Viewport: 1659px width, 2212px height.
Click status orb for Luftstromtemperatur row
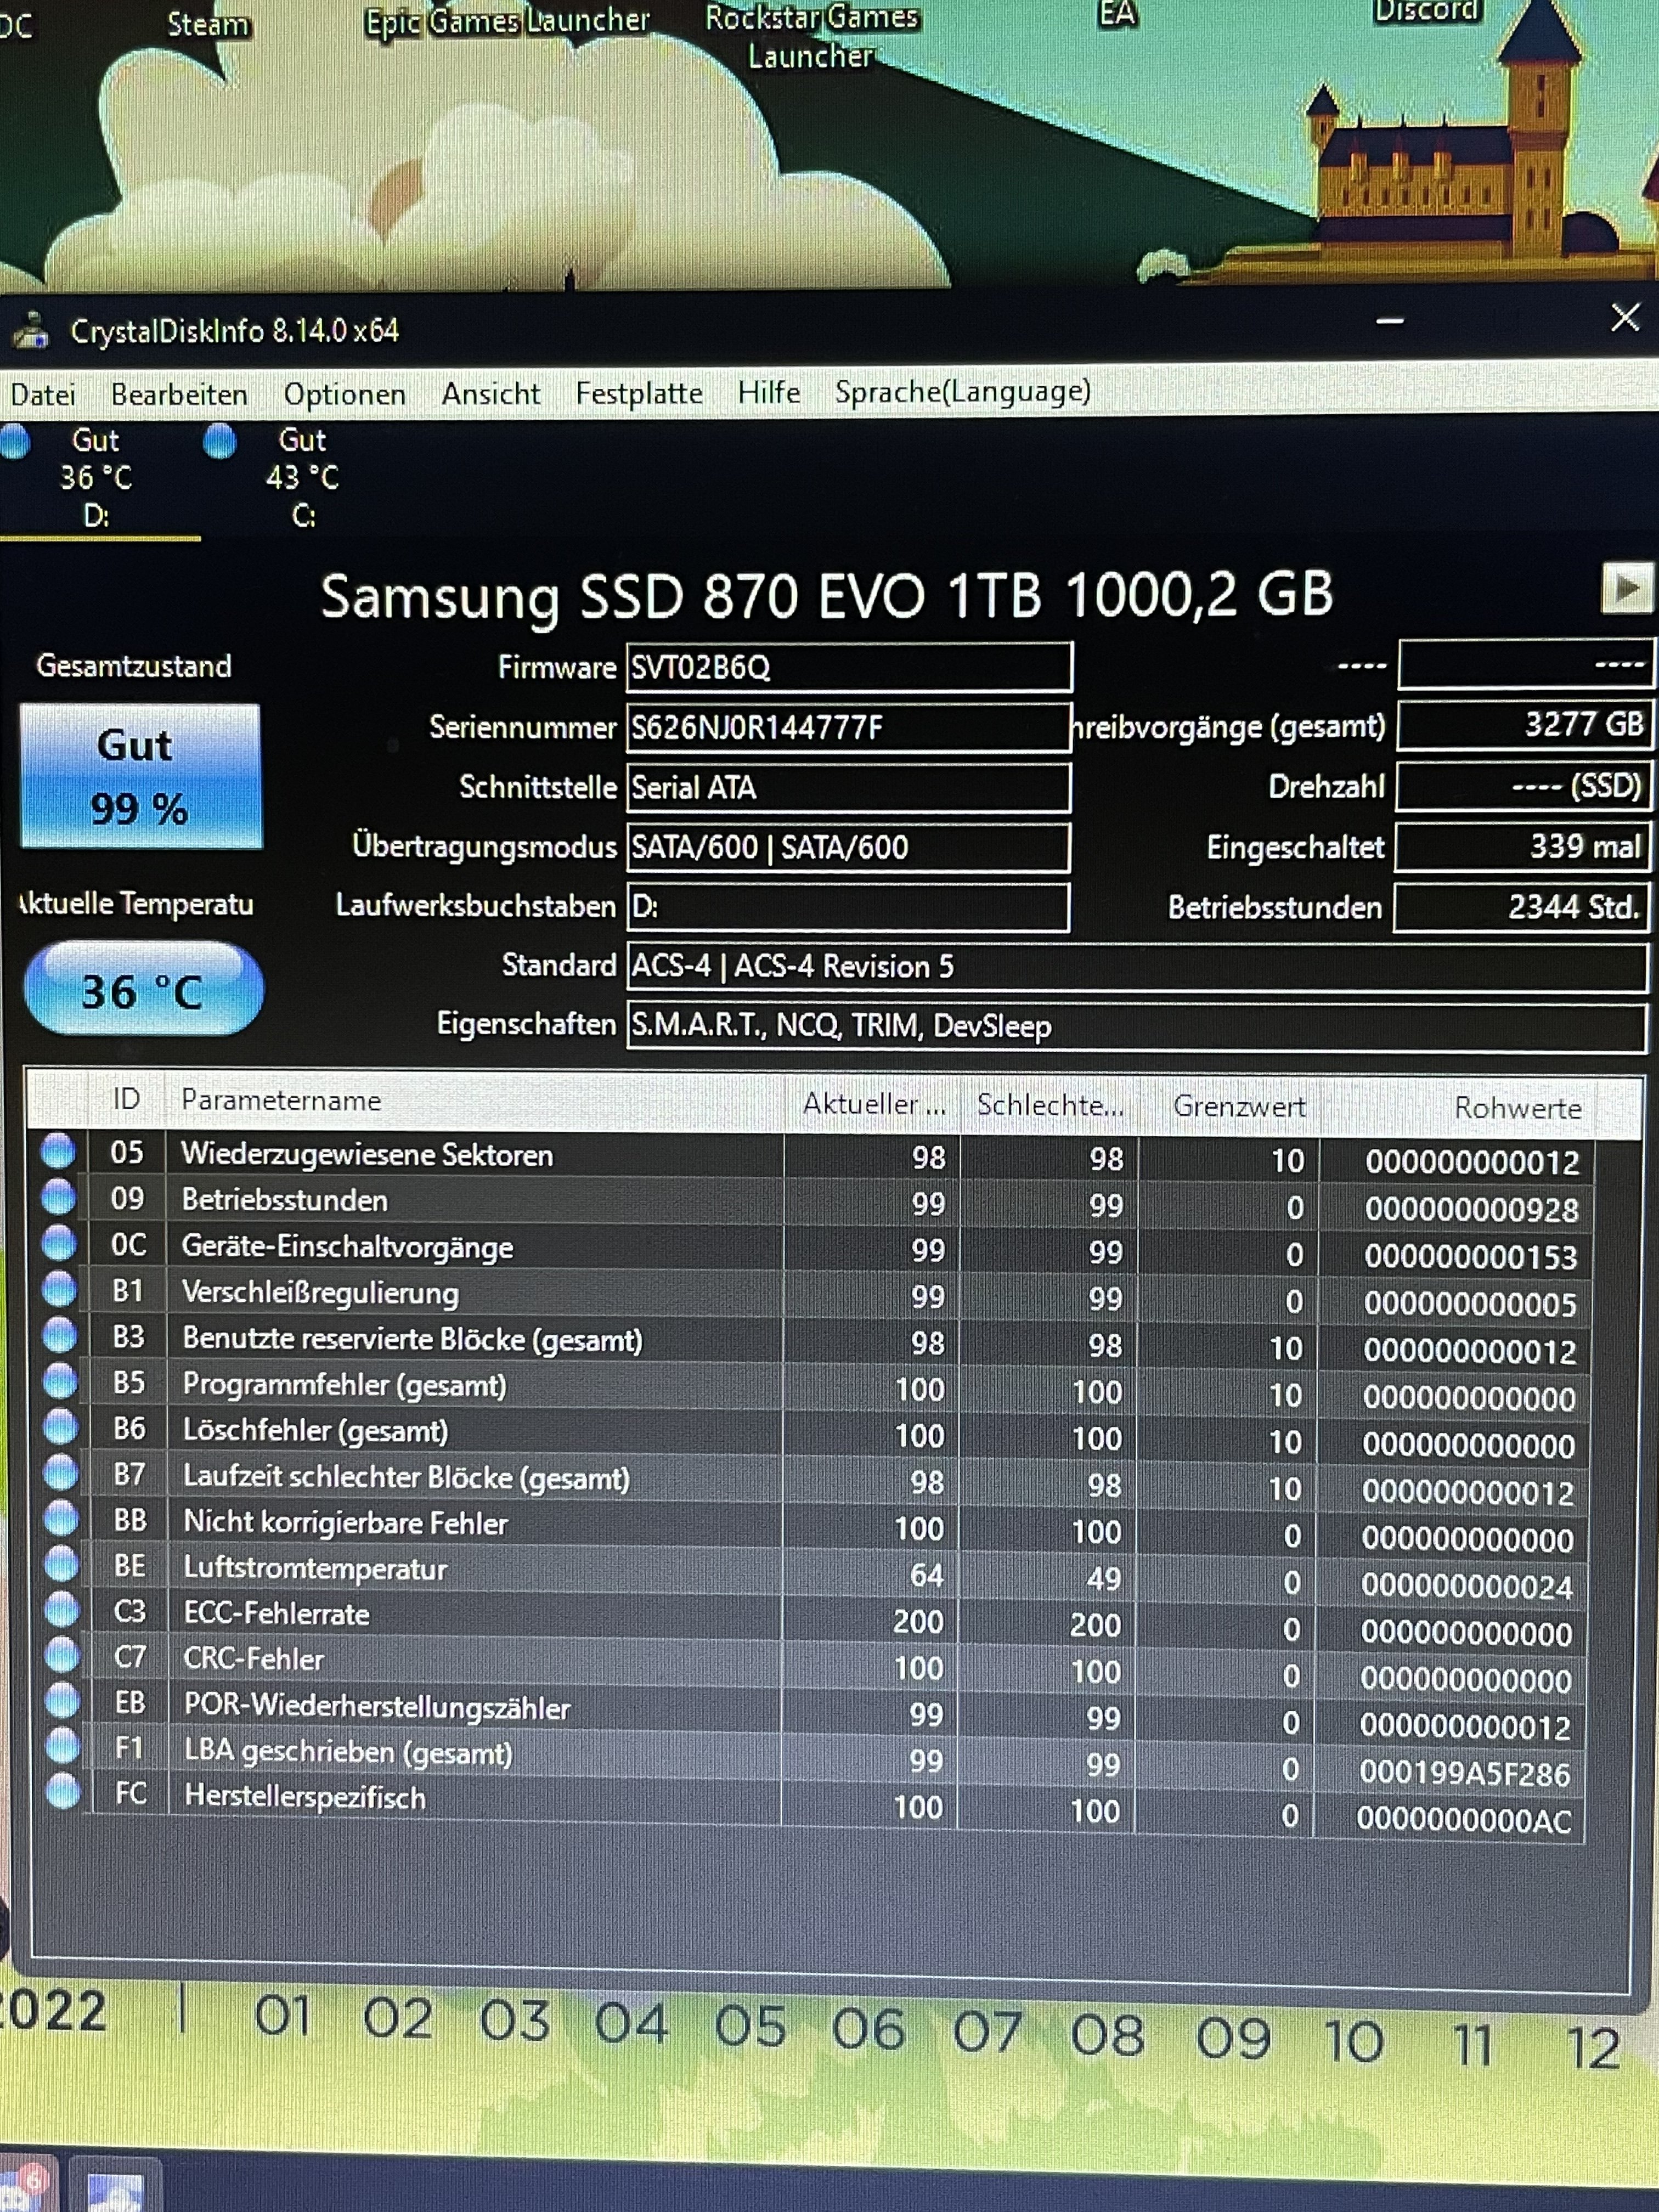(x=61, y=1564)
